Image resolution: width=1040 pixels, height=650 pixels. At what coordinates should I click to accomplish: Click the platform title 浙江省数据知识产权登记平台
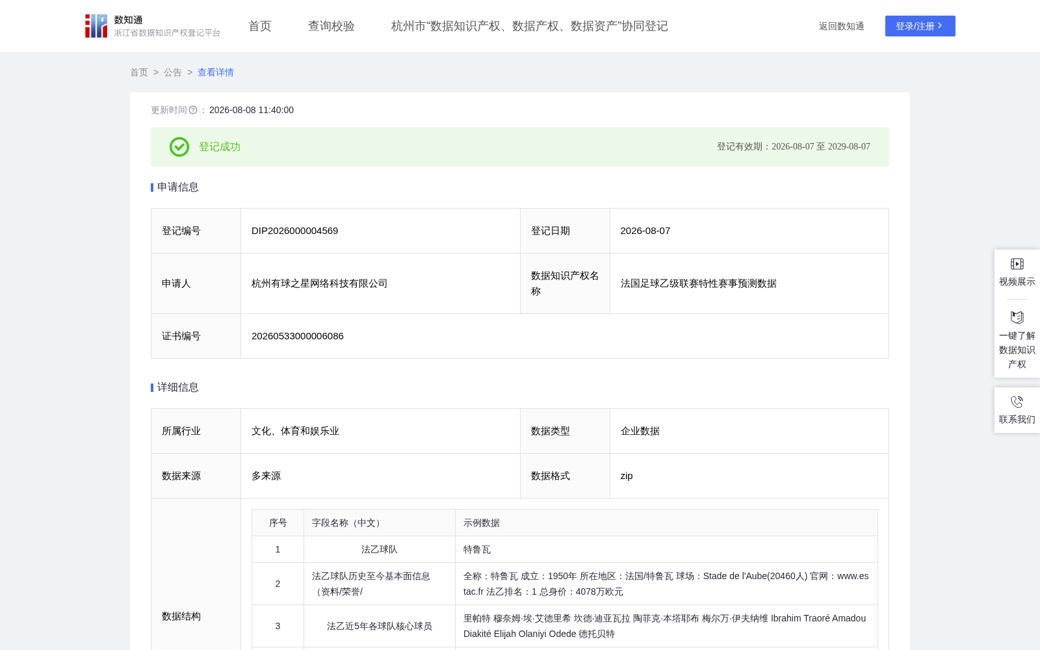click(168, 32)
